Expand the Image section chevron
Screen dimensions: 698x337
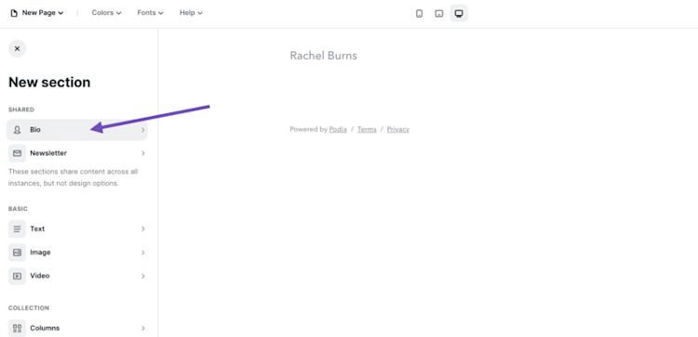[143, 253]
